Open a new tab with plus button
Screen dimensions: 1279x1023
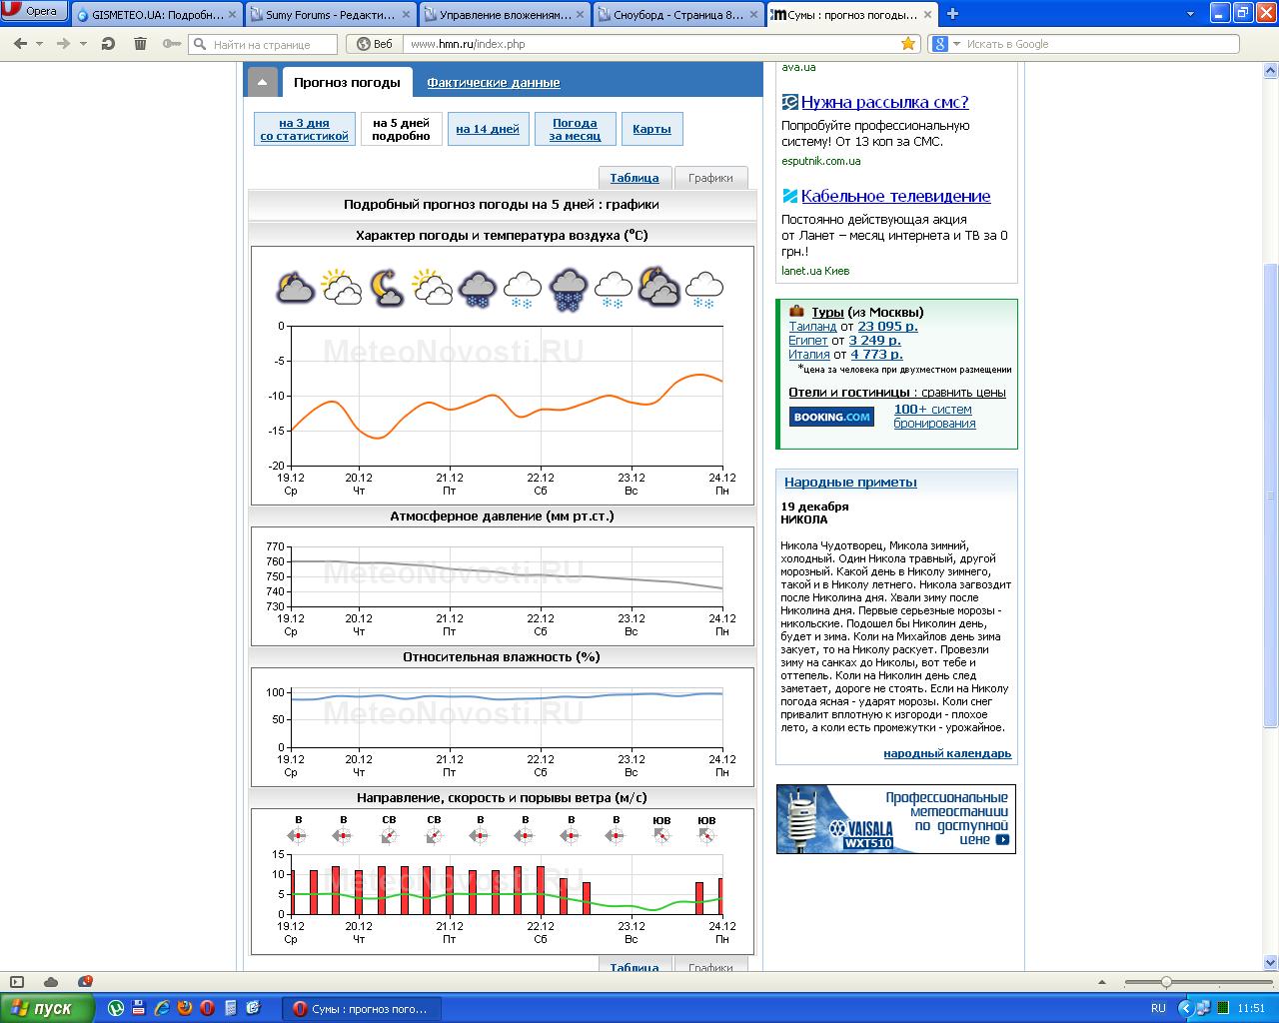click(952, 14)
